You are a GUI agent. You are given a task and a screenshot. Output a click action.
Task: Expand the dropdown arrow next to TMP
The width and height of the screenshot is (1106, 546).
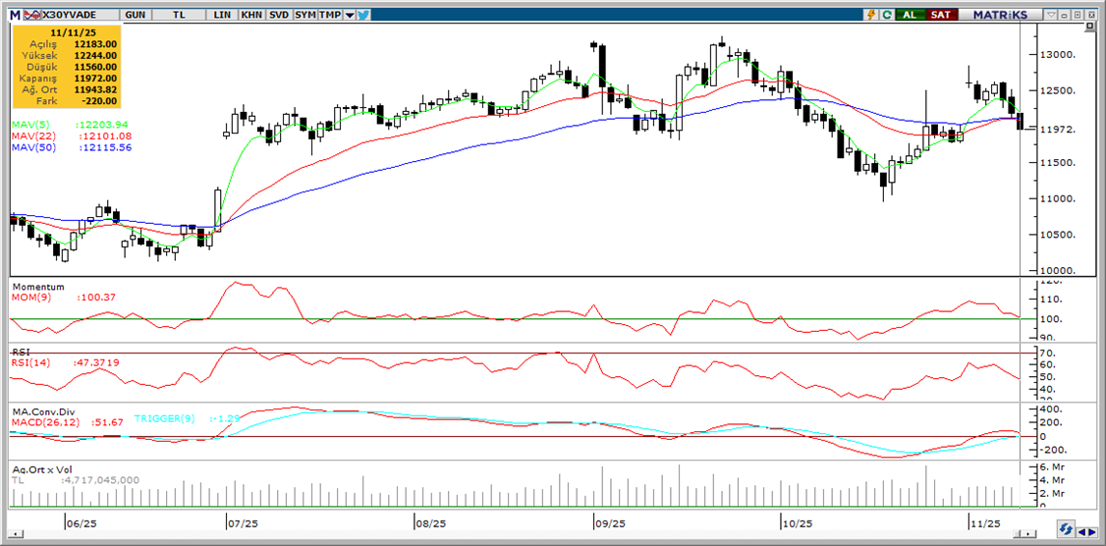click(x=348, y=15)
